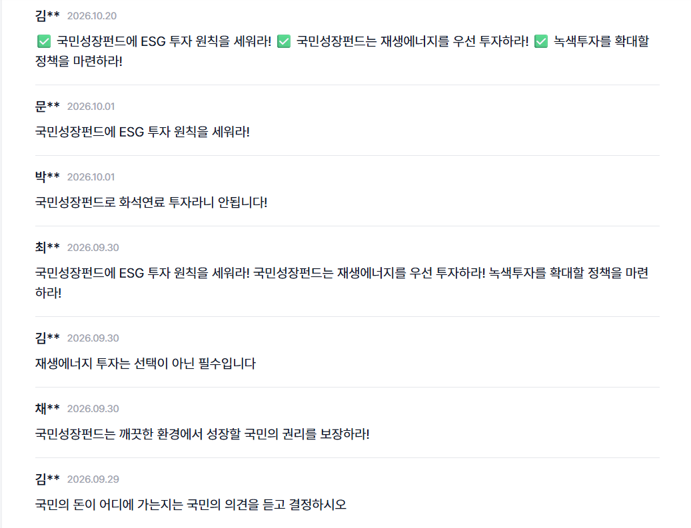Image resolution: width=691 pixels, height=528 pixels.
Task: Click the third green checkmark before 녹색투자
Action: click(x=541, y=41)
